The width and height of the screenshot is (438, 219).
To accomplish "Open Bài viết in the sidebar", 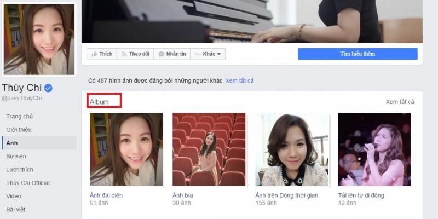I will (x=16, y=209).
